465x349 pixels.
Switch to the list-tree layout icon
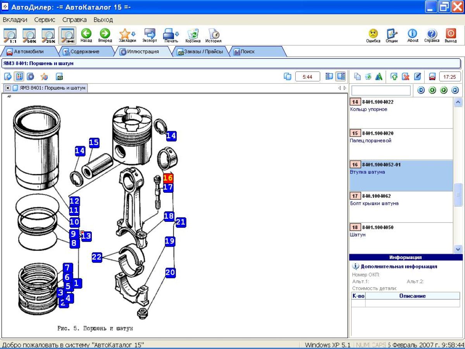point(329,76)
